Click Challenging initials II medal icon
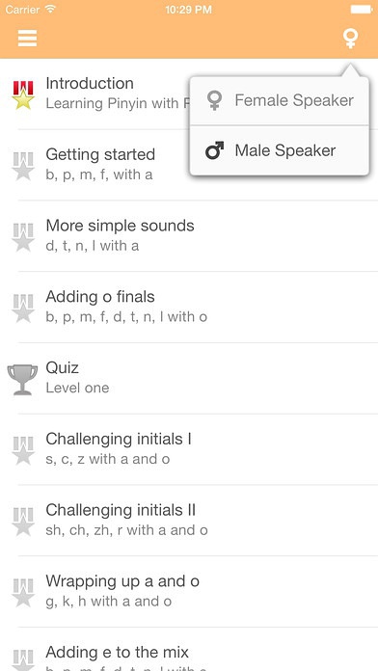The height and width of the screenshot is (671, 378). (x=23, y=522)
